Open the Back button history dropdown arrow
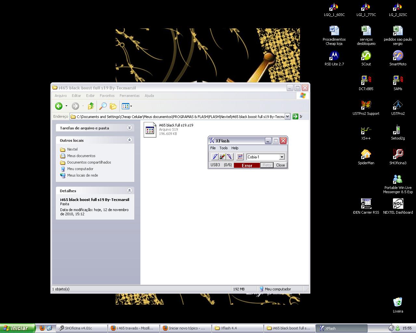 (66, 106)
